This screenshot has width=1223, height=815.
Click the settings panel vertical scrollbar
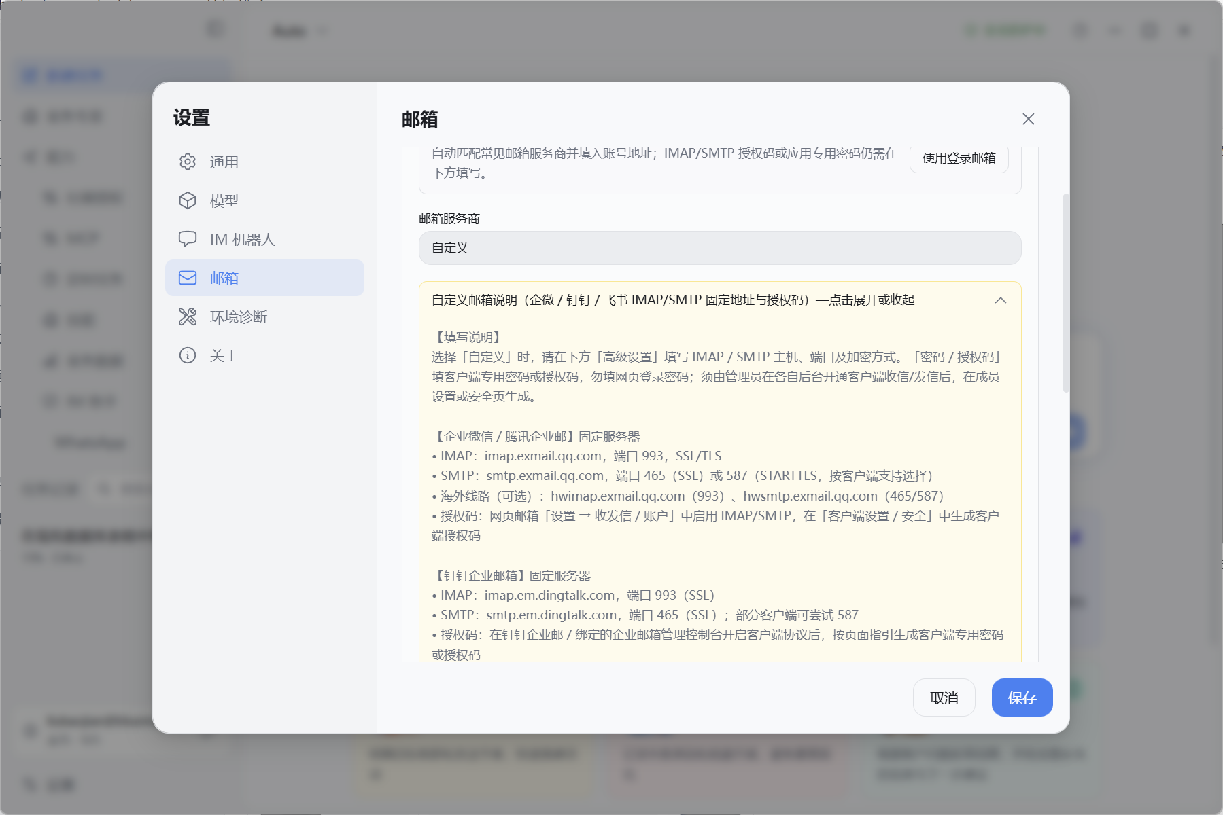pyautogui.click(x=1065, y=292)
